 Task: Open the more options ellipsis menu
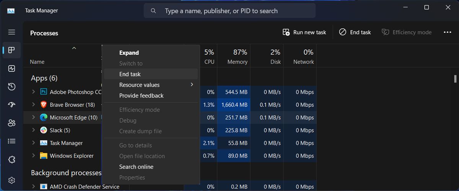pos(448,33)
